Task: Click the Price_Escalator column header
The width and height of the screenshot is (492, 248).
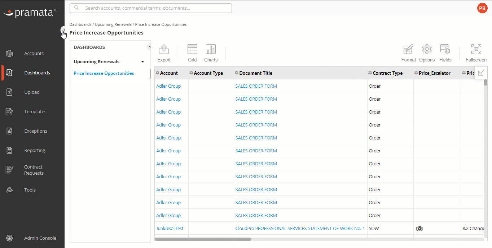Action: [435, 73]
